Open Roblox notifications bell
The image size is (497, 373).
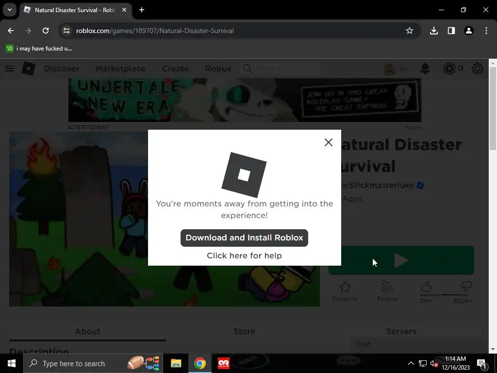tap(425, 68)
